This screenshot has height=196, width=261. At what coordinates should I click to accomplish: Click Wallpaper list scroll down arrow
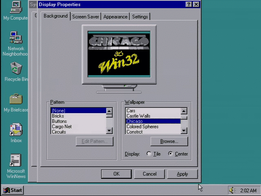pyautogui.click(x=184, y=131)
